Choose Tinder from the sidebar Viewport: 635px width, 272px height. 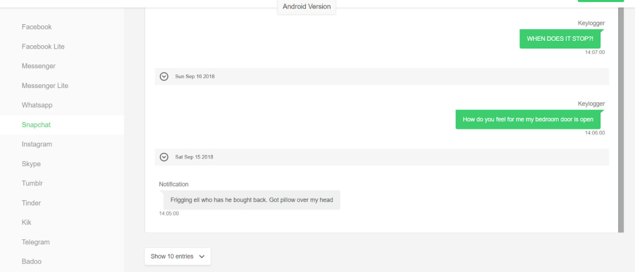(x=31, y=203)
